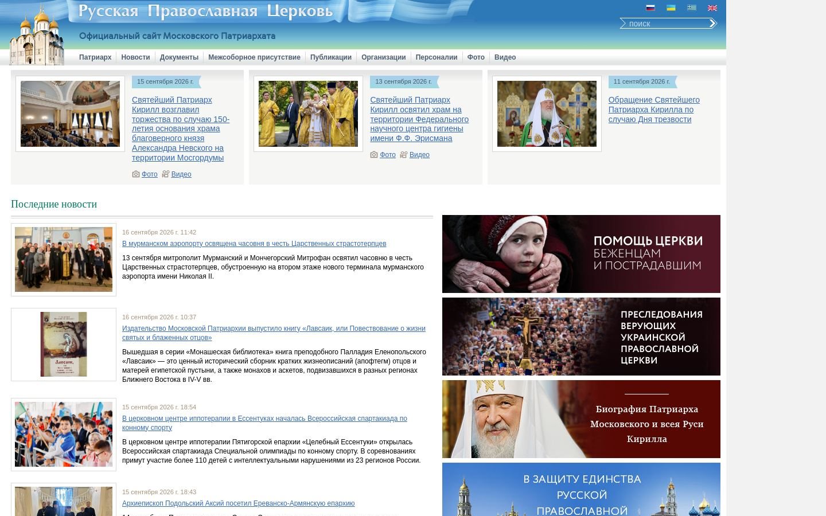Viewport: 826px width, 516px height.
Task: Submit search with the arrow icon
Action: click(713, 24)
